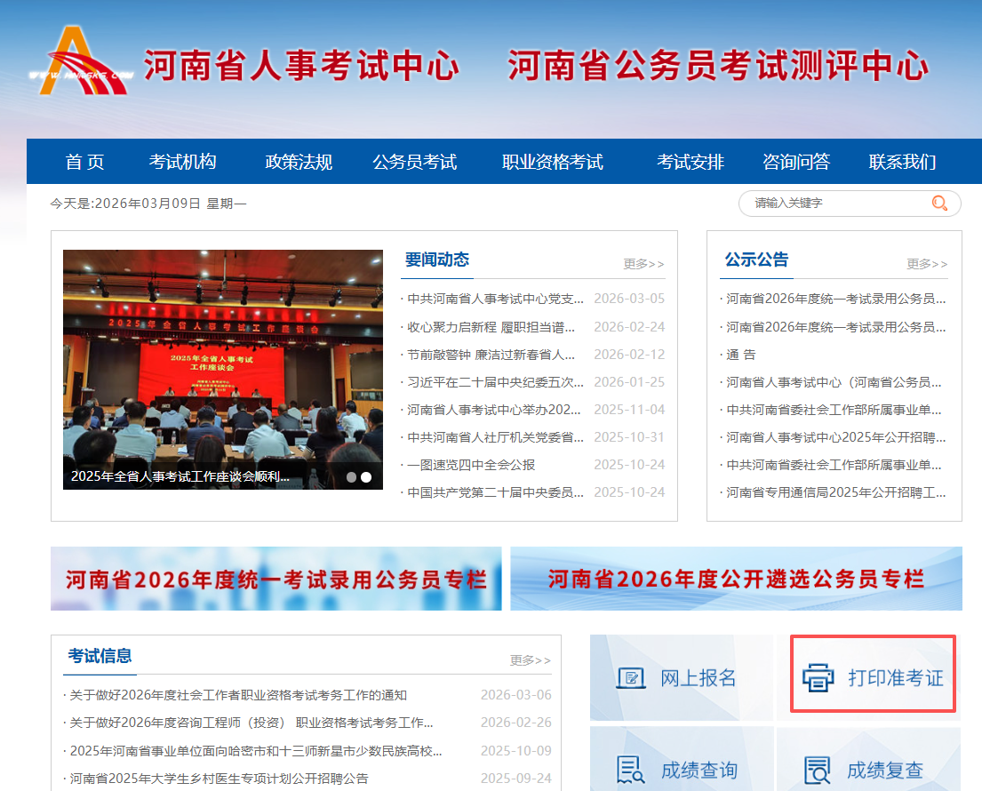This screenshot has width=982, height=791.
Task: Click the 成绩复查 review icon
Action: click(x=818, y=770)
